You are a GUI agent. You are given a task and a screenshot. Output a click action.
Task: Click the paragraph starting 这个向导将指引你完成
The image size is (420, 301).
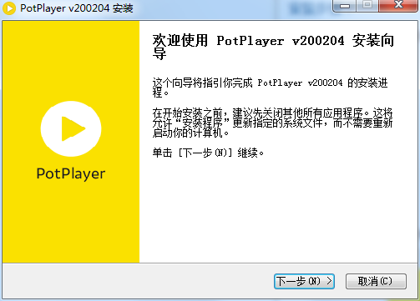[x=270, y=88]
